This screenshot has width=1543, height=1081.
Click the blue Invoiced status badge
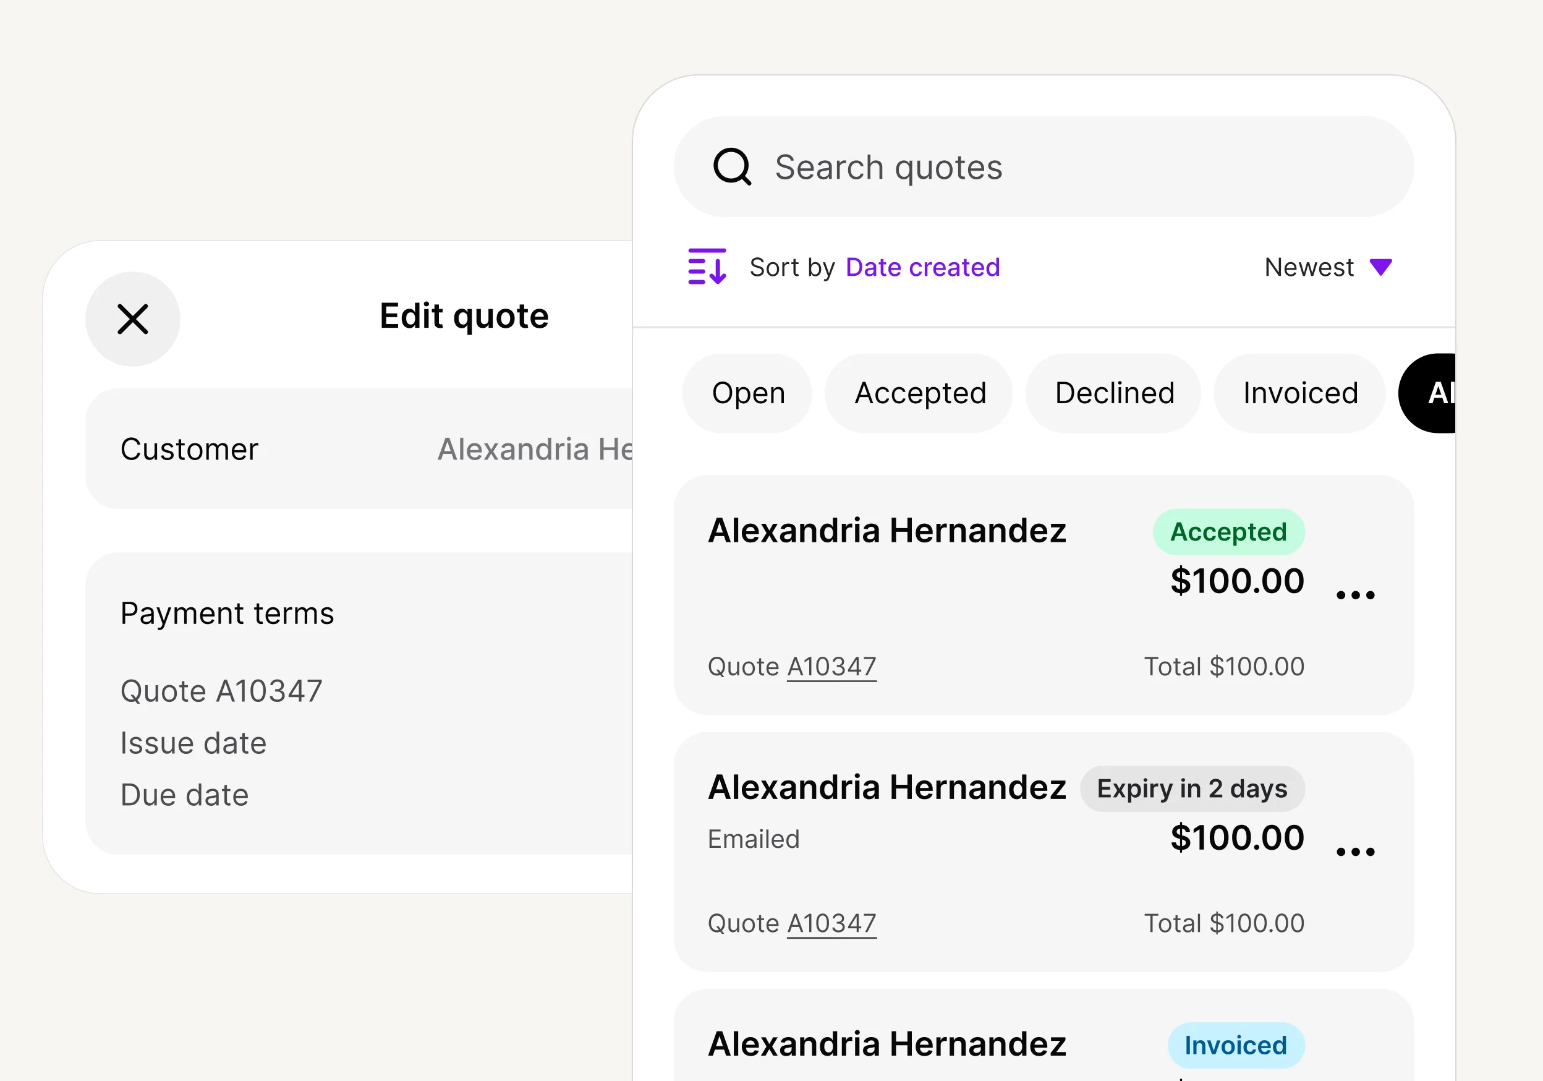click(x=1235, y=1045)
